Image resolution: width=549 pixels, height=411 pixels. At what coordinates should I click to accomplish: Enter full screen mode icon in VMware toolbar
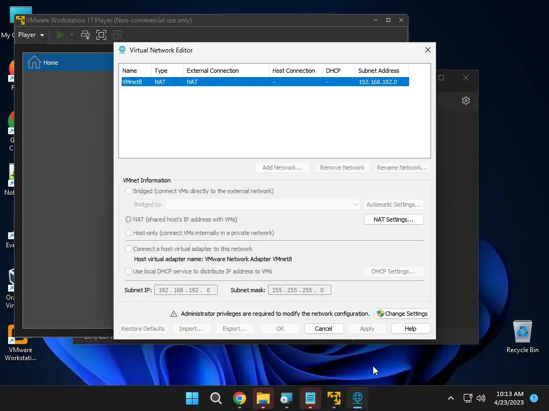click(101, 35)
